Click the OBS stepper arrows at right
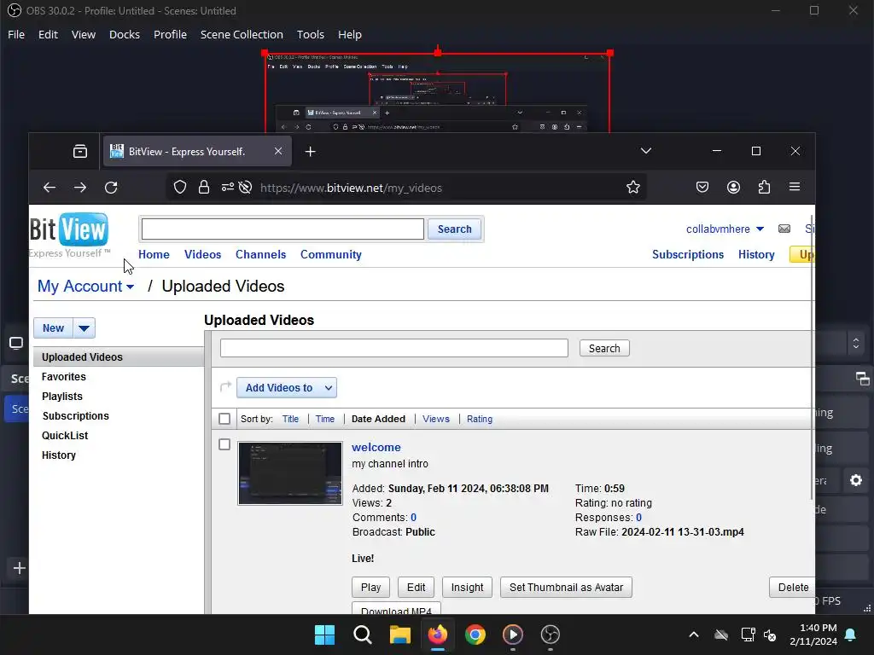 (x=856, y=343)
